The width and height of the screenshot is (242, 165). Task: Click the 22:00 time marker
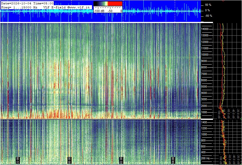(18, 160)
